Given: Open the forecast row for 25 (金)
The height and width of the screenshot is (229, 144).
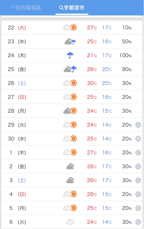Looking at the screenshot, I should pos(72,69).
